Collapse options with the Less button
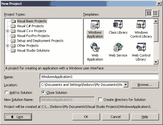This screenshot has width=163, height=125. tap(18, 117)
